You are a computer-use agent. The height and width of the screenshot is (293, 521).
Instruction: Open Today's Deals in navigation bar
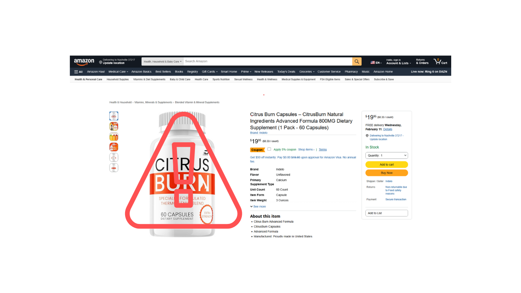pos(286,72)
